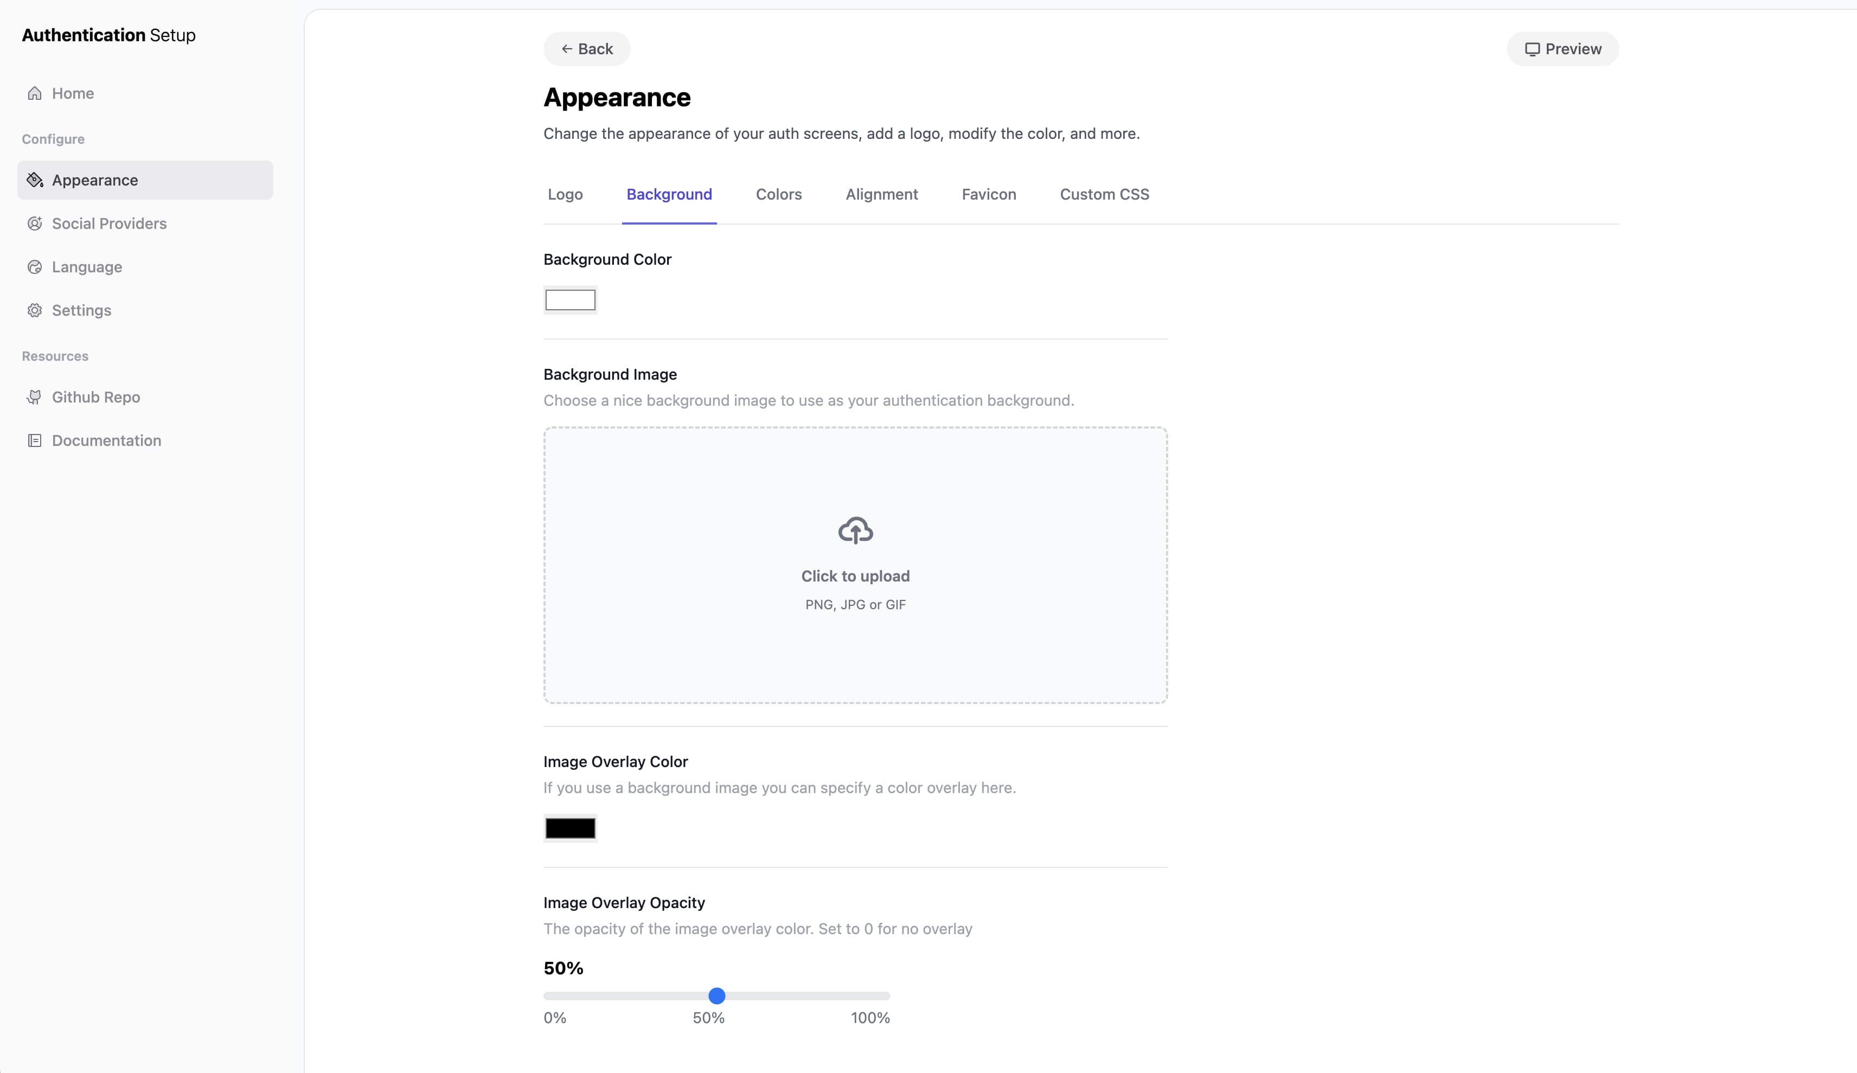Click the 'Click to upload' text

[x=855, y=576]
